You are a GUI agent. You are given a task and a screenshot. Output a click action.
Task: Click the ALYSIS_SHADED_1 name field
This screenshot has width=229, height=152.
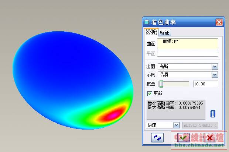(x=200, y=125)
